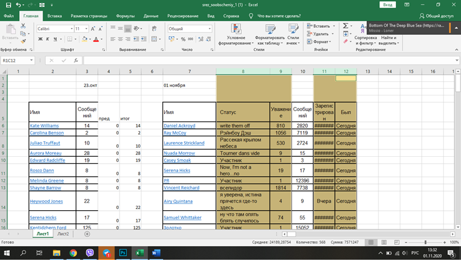461x261 pixels.
Task: Open Условное форматирование menu
Action: coord(236,35)
